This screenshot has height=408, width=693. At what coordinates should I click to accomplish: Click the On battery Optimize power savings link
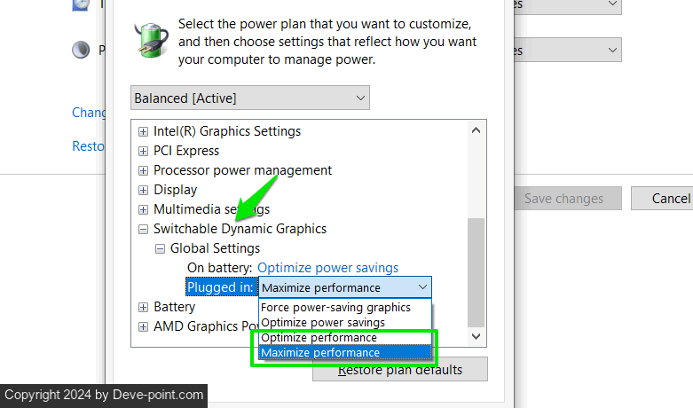point(327,268)
